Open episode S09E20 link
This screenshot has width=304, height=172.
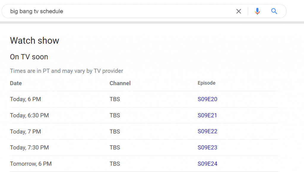pyautogui.click(x=208, y=99)
